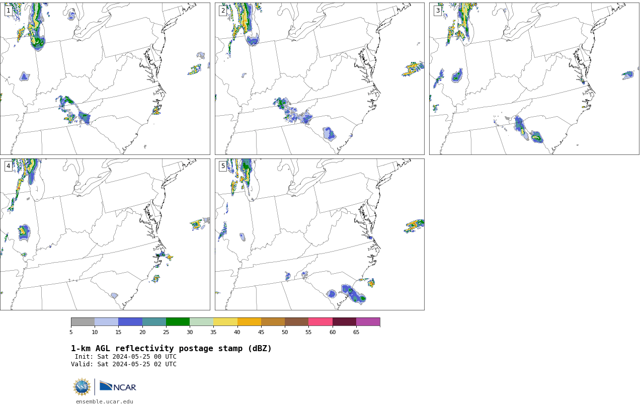Click the pale green 30-35 dBZ swatch
The image size is (644, 407).
[x=202, y=322]
